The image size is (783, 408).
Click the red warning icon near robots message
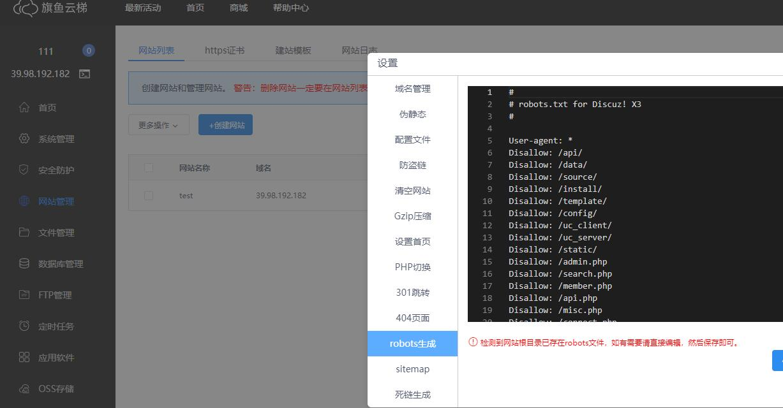click(x=473, y=342)
